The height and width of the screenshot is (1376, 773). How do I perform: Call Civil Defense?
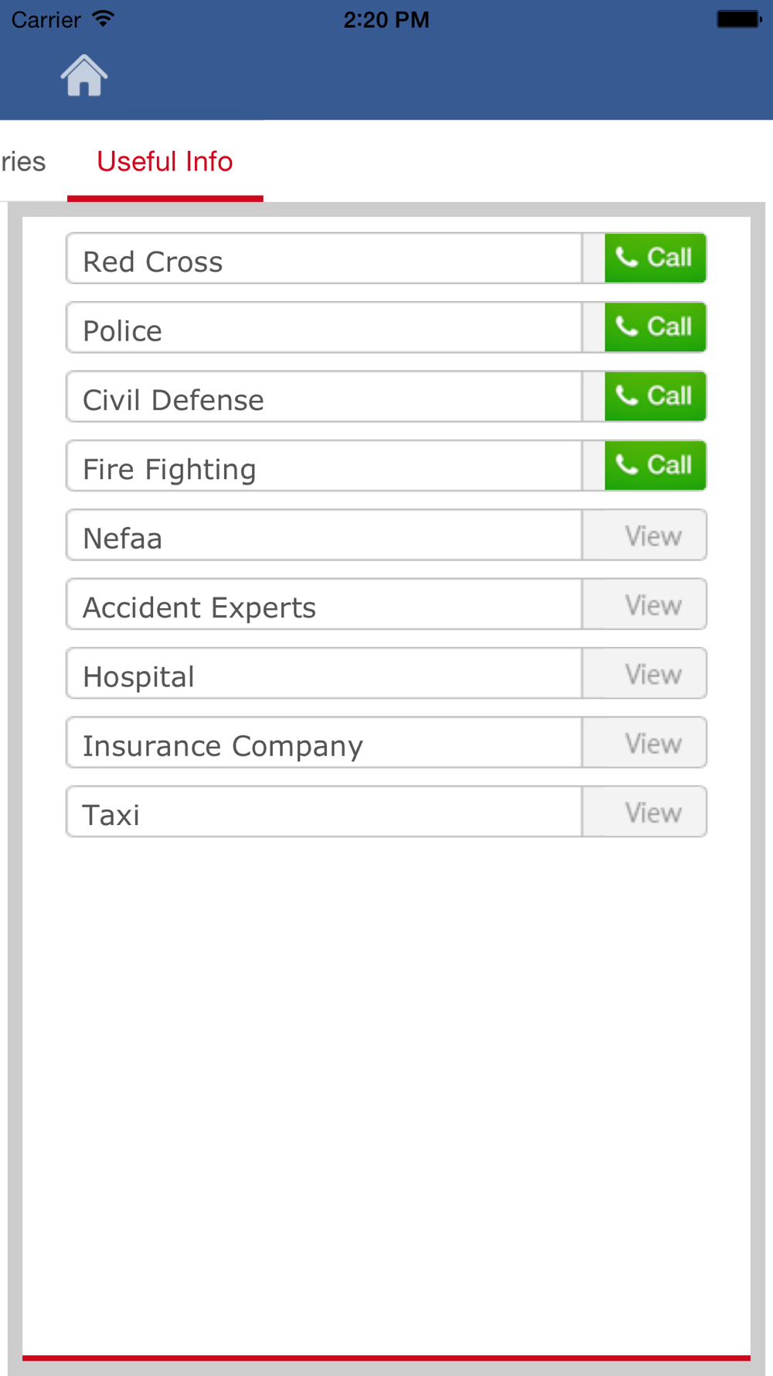point(654,396)
